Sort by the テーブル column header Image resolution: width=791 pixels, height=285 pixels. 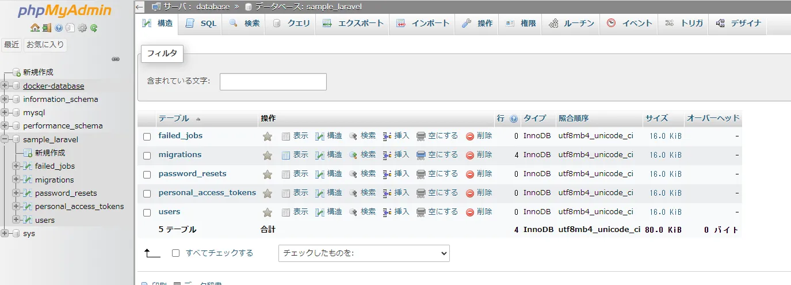click(x=174, y=119)
